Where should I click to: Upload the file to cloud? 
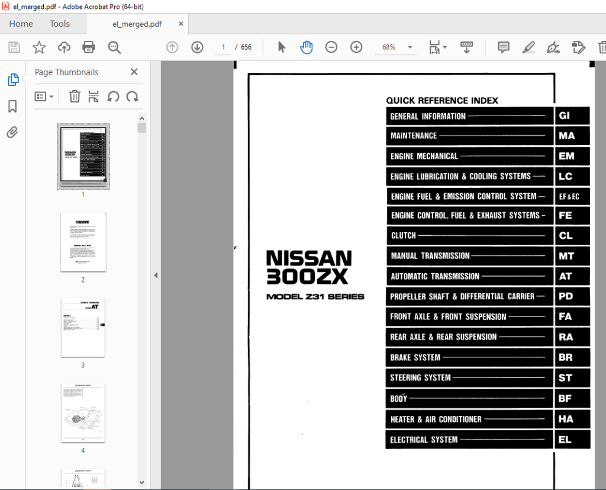pyautogui.click(x=64, y=47)
